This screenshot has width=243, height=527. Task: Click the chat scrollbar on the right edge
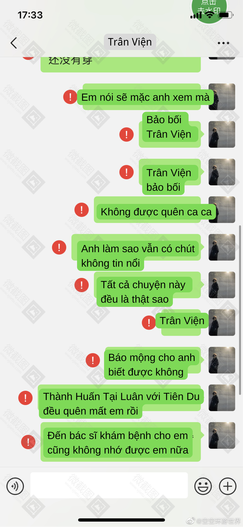240,310
